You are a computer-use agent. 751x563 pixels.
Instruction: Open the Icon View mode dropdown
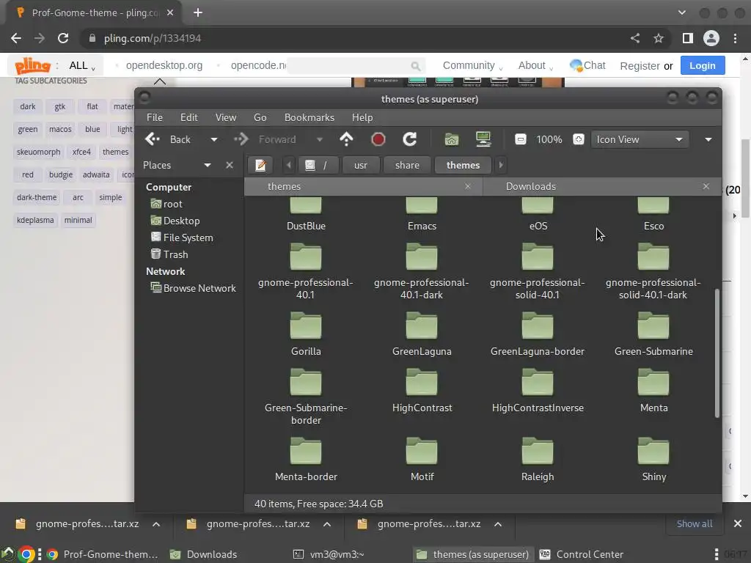tap(640, 139)
